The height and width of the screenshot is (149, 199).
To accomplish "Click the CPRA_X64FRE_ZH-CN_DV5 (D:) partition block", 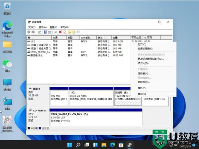I will point(96,117).
